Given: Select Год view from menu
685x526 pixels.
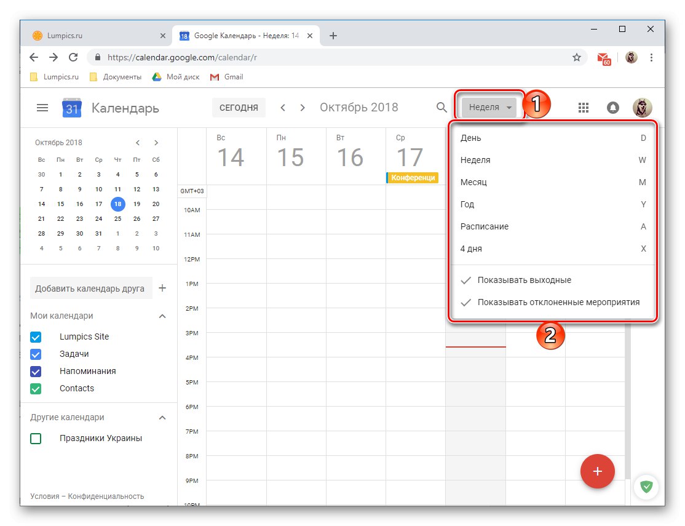Looking at the screenshot, I should pyautogui.click(x=553, y=205).
